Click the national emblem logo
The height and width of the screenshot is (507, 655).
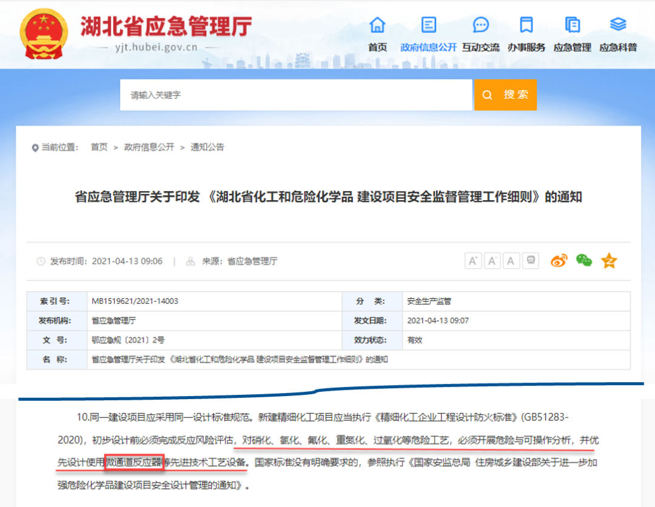pos(44,34)
